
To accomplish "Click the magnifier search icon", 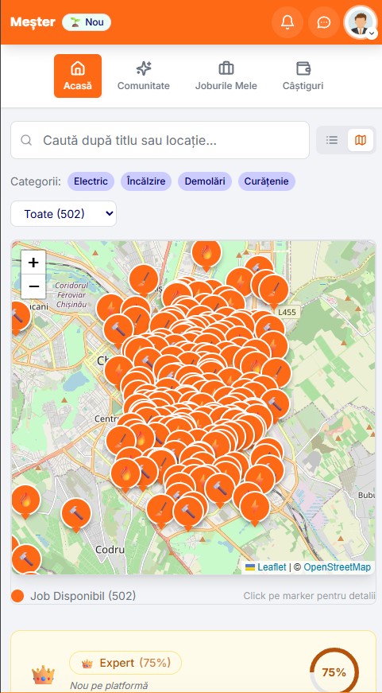I will [26, 140].
